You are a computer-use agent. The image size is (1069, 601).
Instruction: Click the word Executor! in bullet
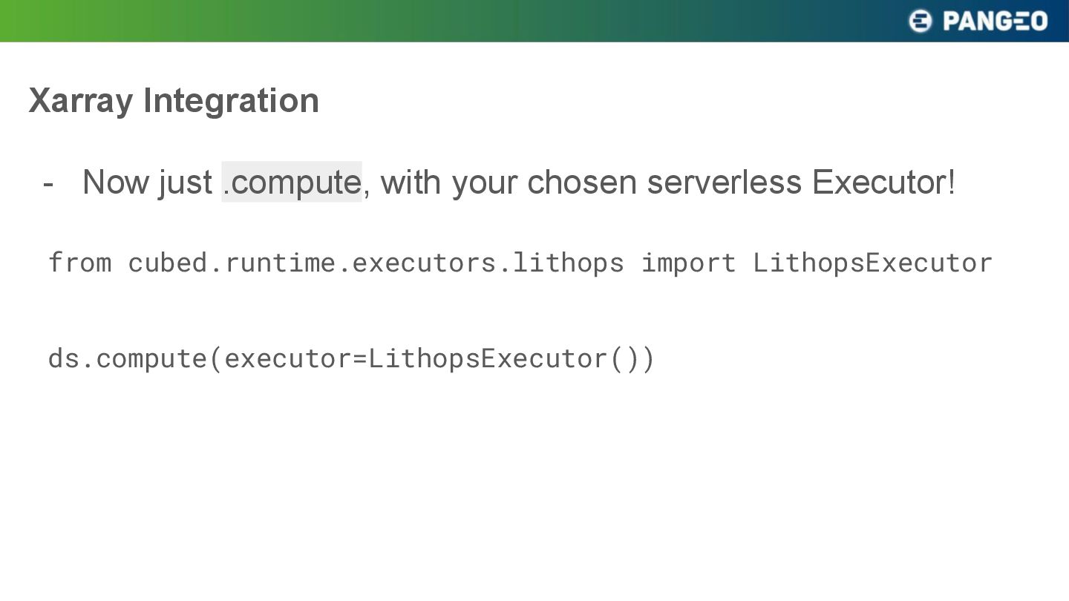coord(883,182)
